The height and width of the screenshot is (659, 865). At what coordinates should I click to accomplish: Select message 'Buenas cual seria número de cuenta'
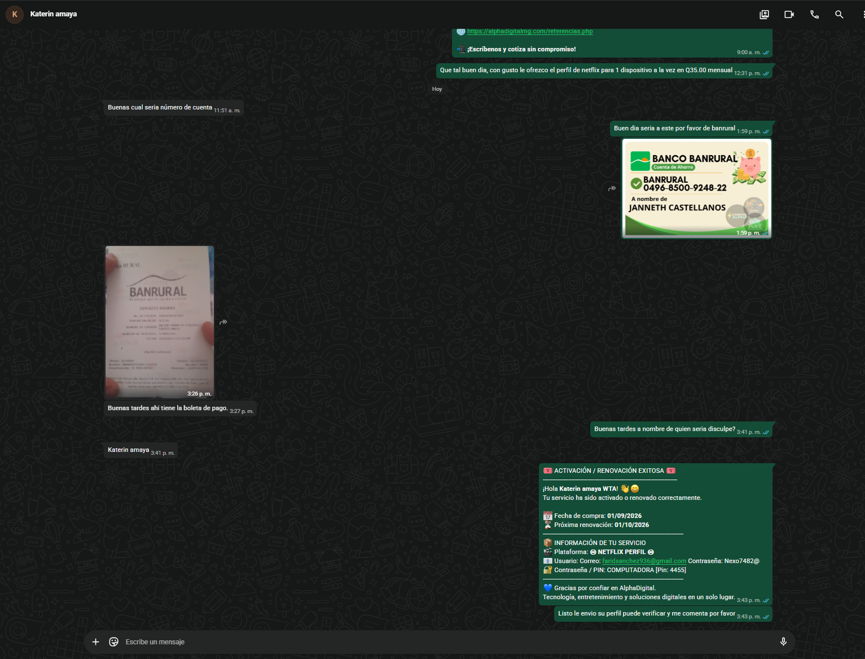click(x=174, y=108)
